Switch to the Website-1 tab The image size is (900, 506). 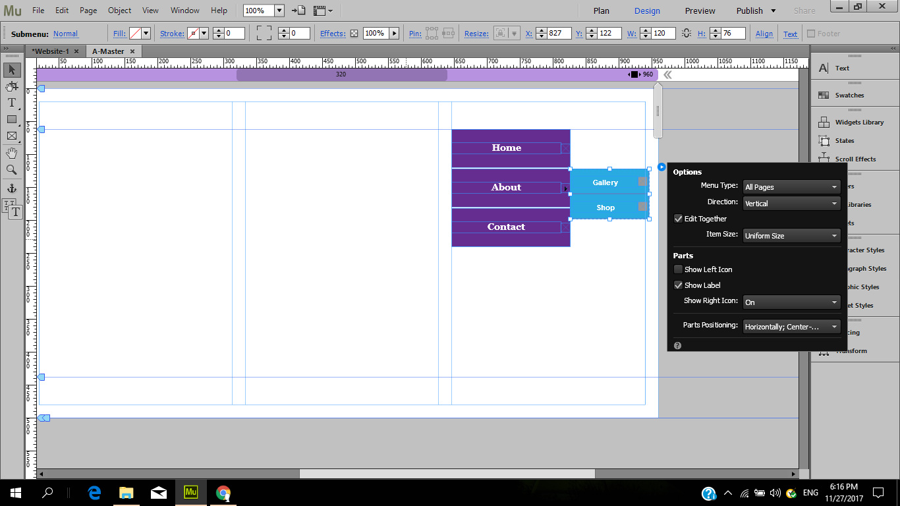(x=51, y=51)
